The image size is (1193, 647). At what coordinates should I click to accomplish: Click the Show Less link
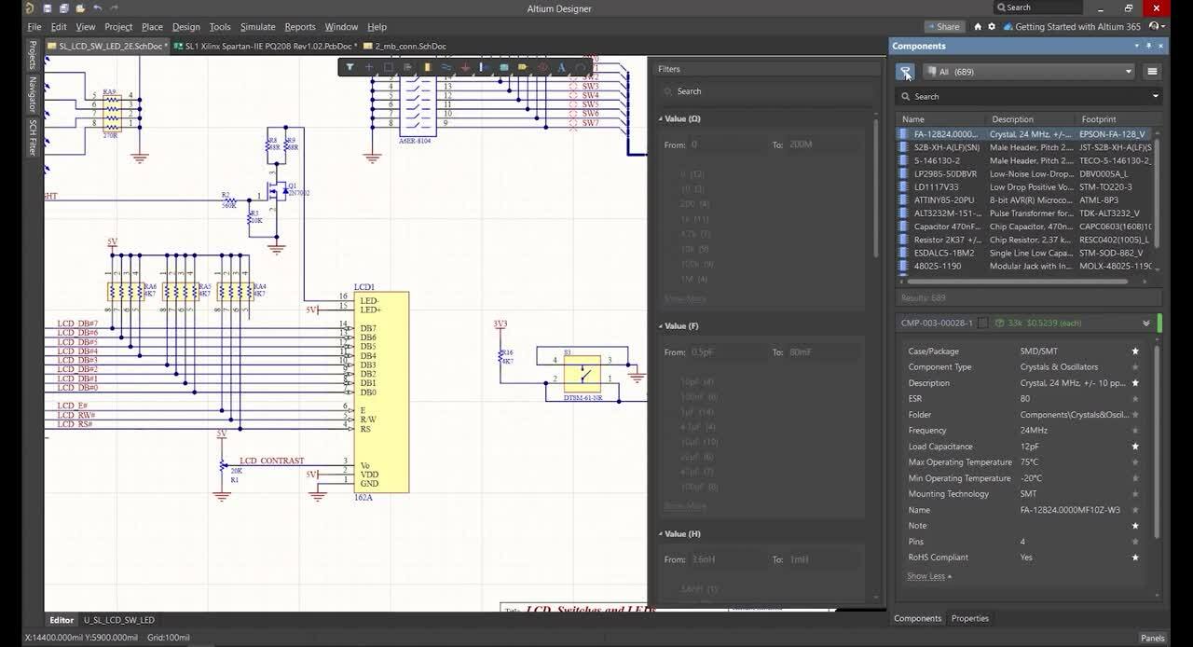[928, 576]
